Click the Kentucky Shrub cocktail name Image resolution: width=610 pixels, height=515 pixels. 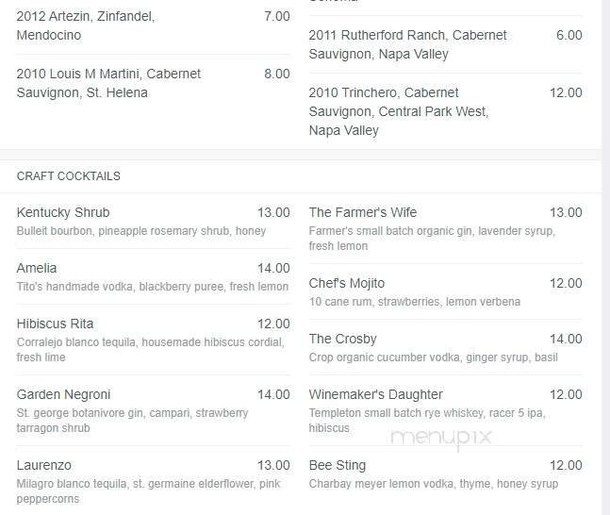click(x=63, y=212)
